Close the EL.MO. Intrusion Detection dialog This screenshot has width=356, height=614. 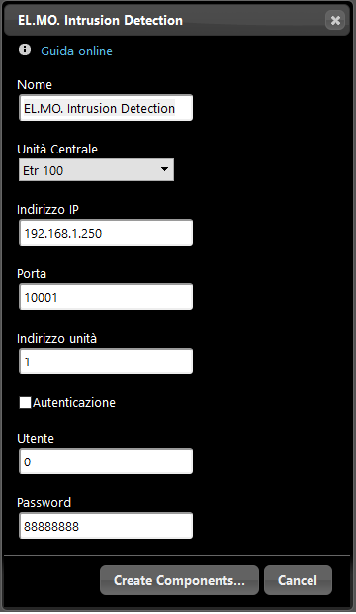(x=335, y=20)
